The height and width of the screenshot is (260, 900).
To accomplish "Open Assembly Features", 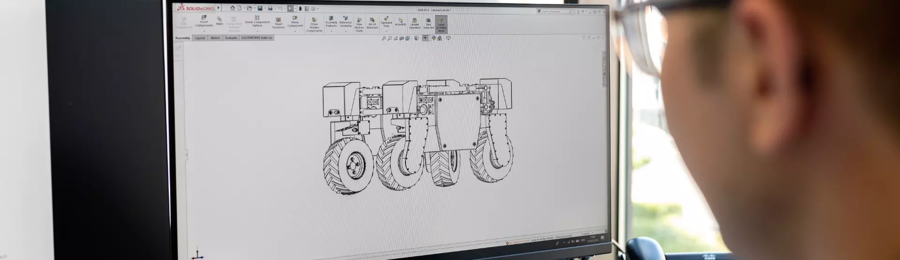I will [331, 22].
